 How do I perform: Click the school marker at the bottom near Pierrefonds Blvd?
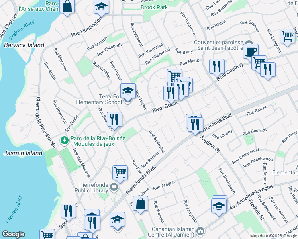[117, 220]
